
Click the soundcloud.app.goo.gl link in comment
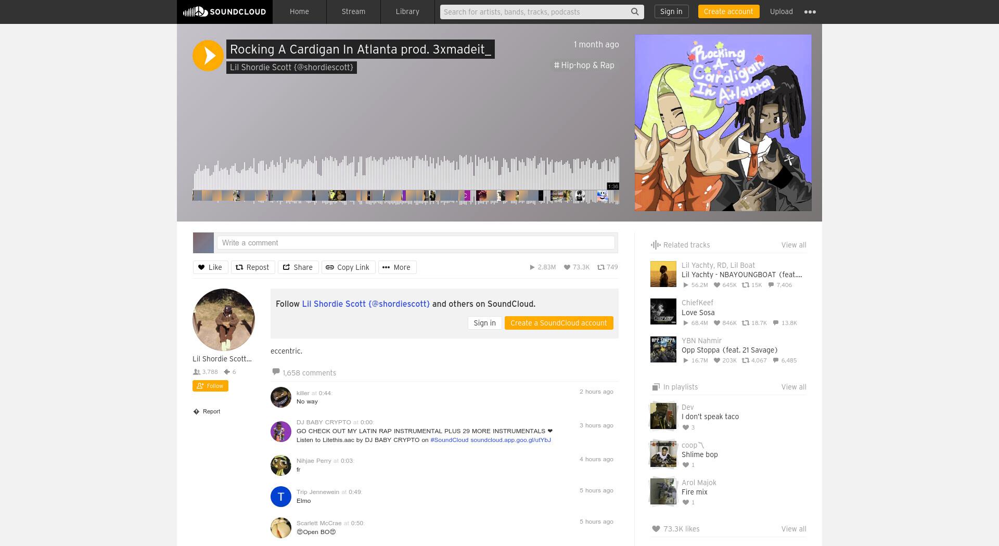click(x=510, y=440)
